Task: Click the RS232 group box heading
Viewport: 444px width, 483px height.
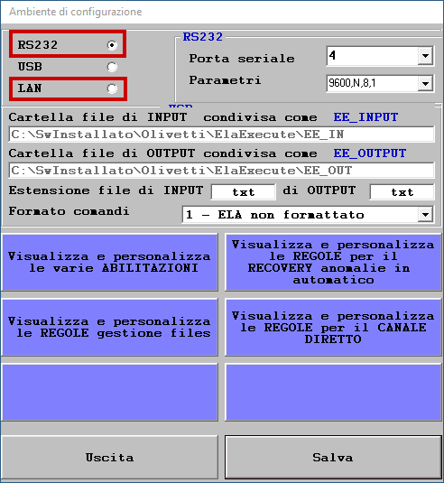Action: pyautogui.click(x=203, y=37)
